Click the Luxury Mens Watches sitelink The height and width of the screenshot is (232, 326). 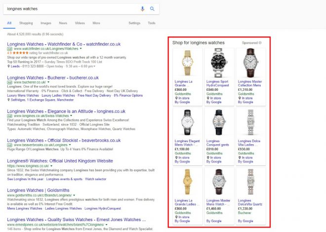23,96
